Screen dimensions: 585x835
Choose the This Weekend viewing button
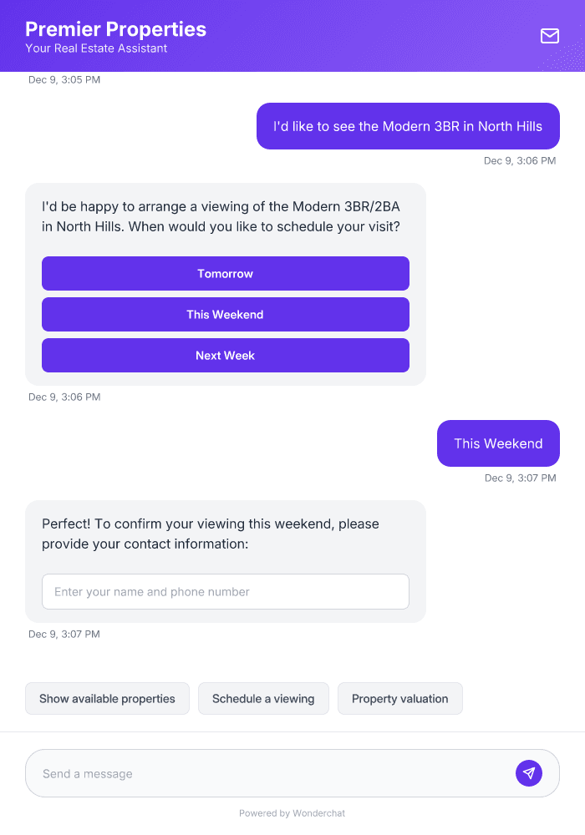pos(226,314)
